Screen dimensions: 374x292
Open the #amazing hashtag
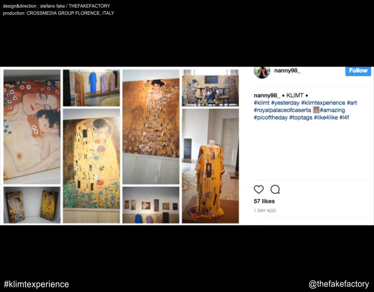coord(333,110)
